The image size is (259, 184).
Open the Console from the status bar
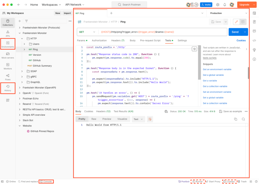(46, 181)
